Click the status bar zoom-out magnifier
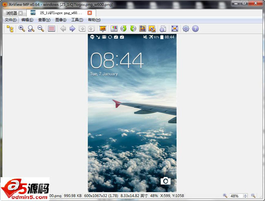The width and height of the screenshot is (265, 201). click(x=253, y=196)
